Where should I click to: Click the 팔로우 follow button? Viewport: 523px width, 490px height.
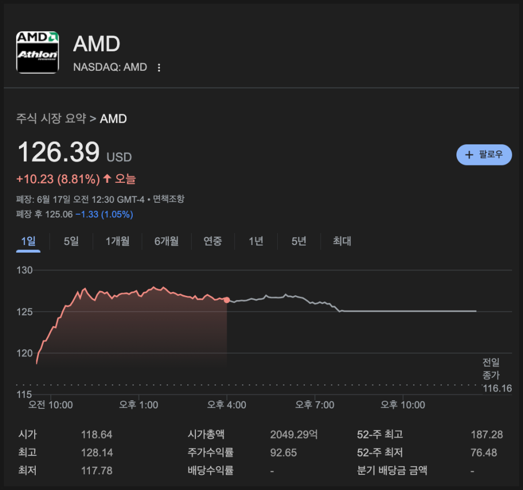coord(484,155)
